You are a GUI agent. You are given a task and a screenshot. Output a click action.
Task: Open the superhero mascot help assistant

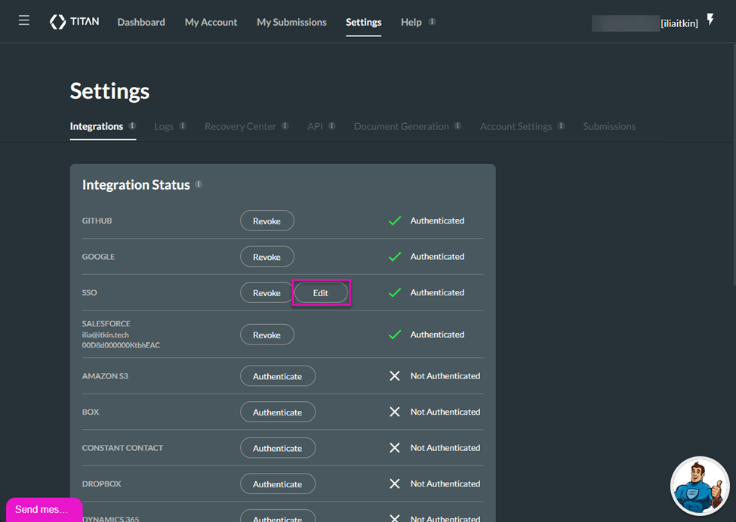point(700,486)
